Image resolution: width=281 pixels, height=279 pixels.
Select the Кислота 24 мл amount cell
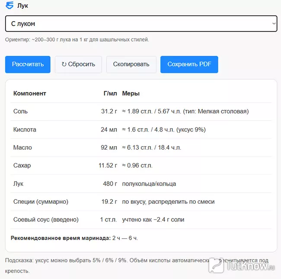[x=109, y=130]
